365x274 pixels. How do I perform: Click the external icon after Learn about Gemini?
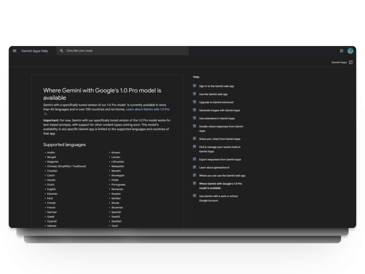click(x=45, y=114)
